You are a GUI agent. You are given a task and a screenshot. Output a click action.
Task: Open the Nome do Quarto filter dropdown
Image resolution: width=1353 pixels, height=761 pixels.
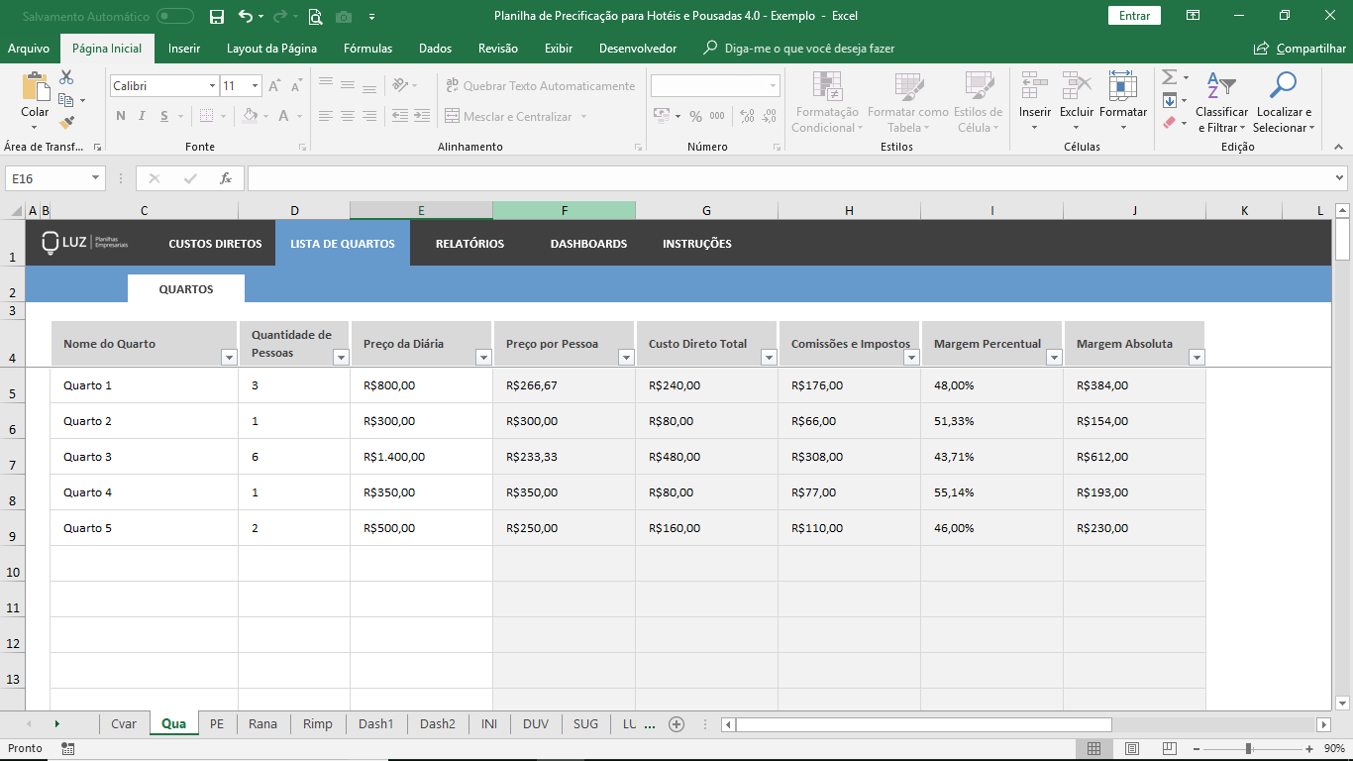pyautogui.click(x=229, y=358)
